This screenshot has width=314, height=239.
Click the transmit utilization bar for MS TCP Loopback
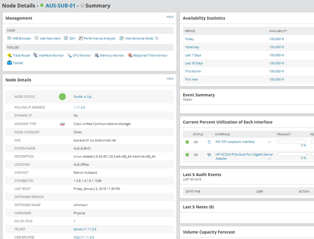(292, 142)
